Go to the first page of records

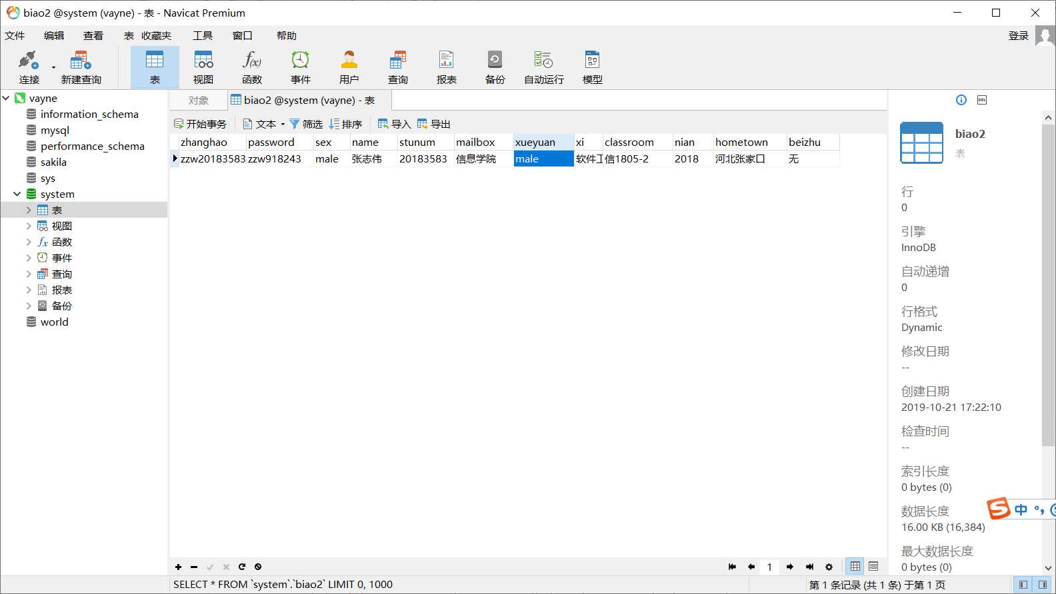coord(732,567)
